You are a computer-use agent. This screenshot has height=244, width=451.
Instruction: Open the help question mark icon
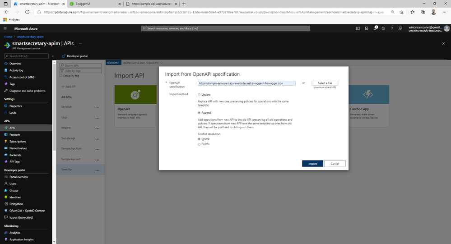(x=392, y=28)
